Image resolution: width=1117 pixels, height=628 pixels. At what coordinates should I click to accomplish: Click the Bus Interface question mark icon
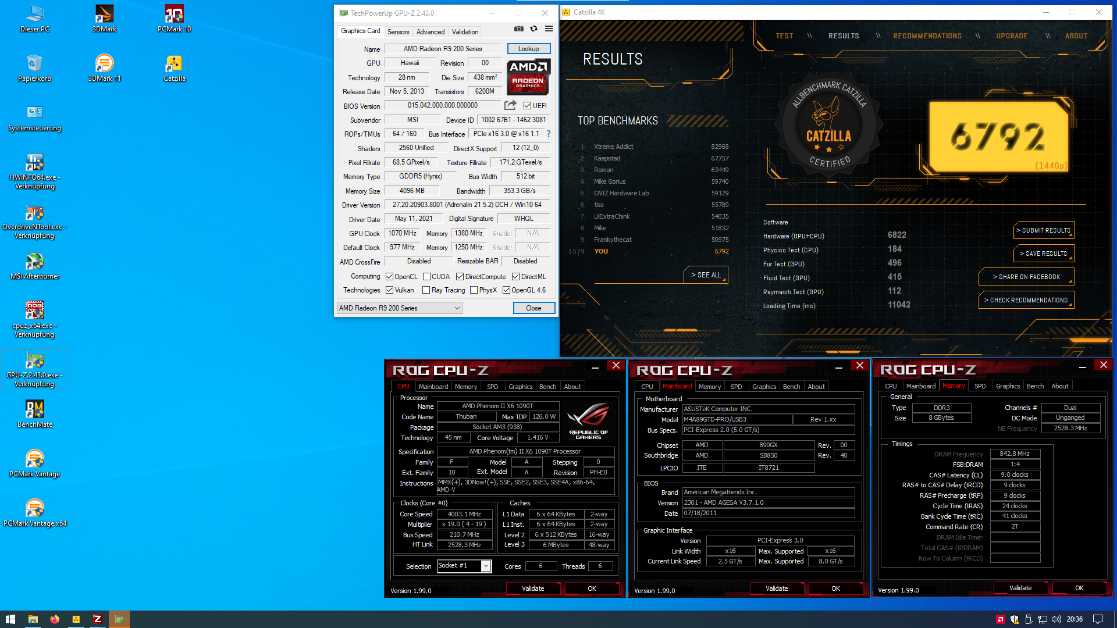548,134
